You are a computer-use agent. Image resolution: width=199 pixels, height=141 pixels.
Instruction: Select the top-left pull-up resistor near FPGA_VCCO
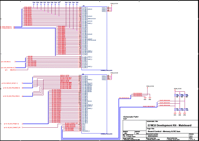(x=175, y=95)
